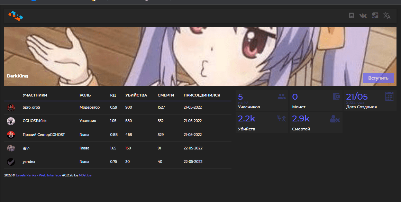Image resolution: width=401 pixels, height=202 pixels.
Task: Open the M0st1ce author link
Action: [85, 175]
